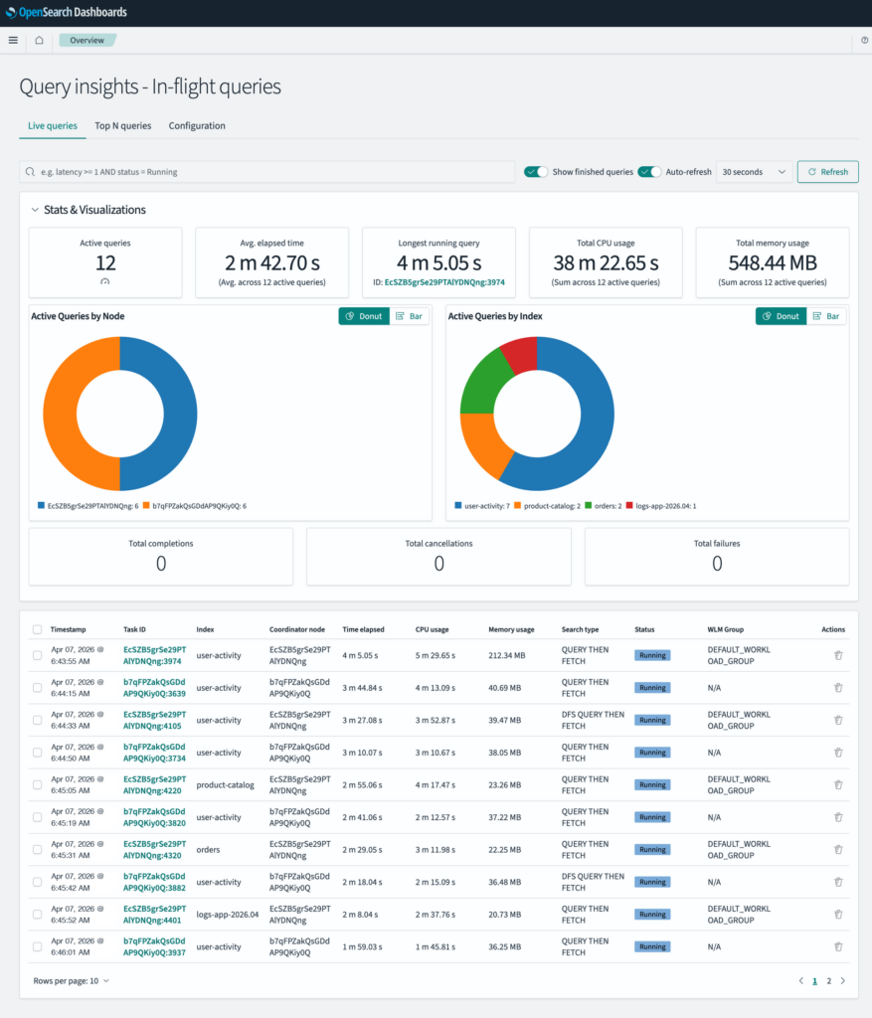Go to the next page with the right arrow
The width and height of the screenshot is (872, 1018).
pyautogui.click(x=843, y=981)
